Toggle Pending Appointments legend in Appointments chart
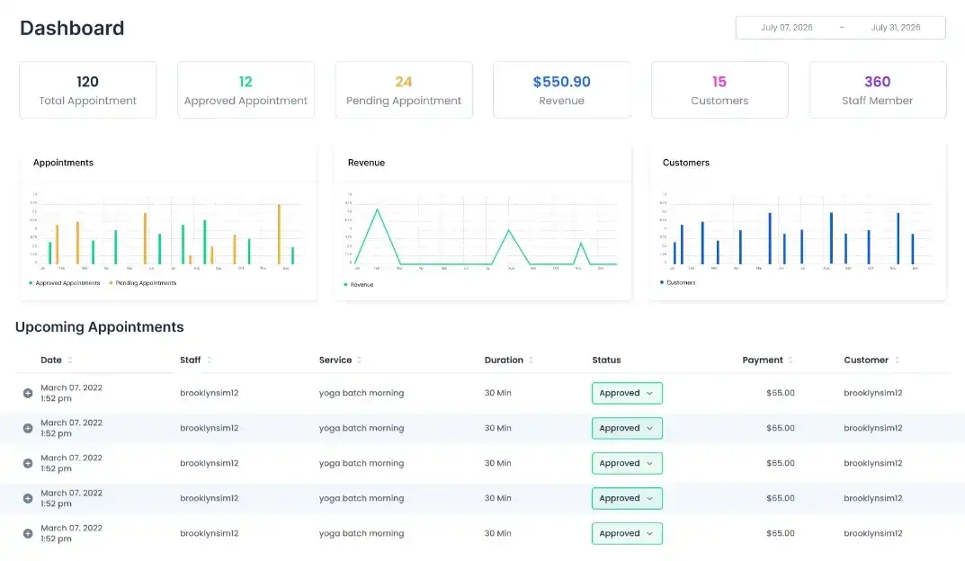Image resolution: width=965 pixels, height=561 pixels. pos(143,283)
